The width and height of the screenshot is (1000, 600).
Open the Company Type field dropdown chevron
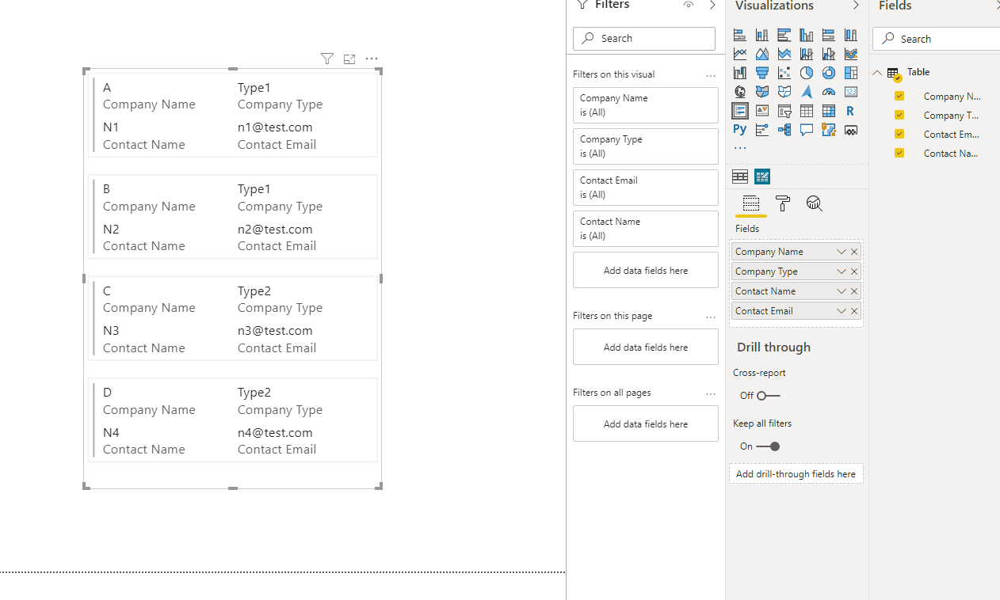842,272
